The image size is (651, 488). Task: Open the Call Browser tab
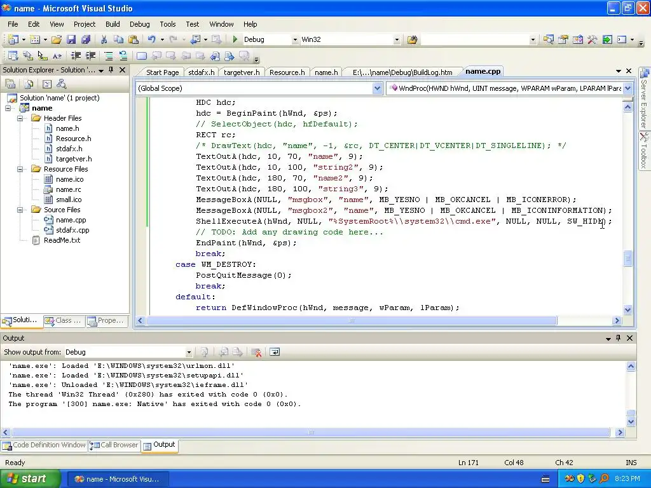coord(114,445)
